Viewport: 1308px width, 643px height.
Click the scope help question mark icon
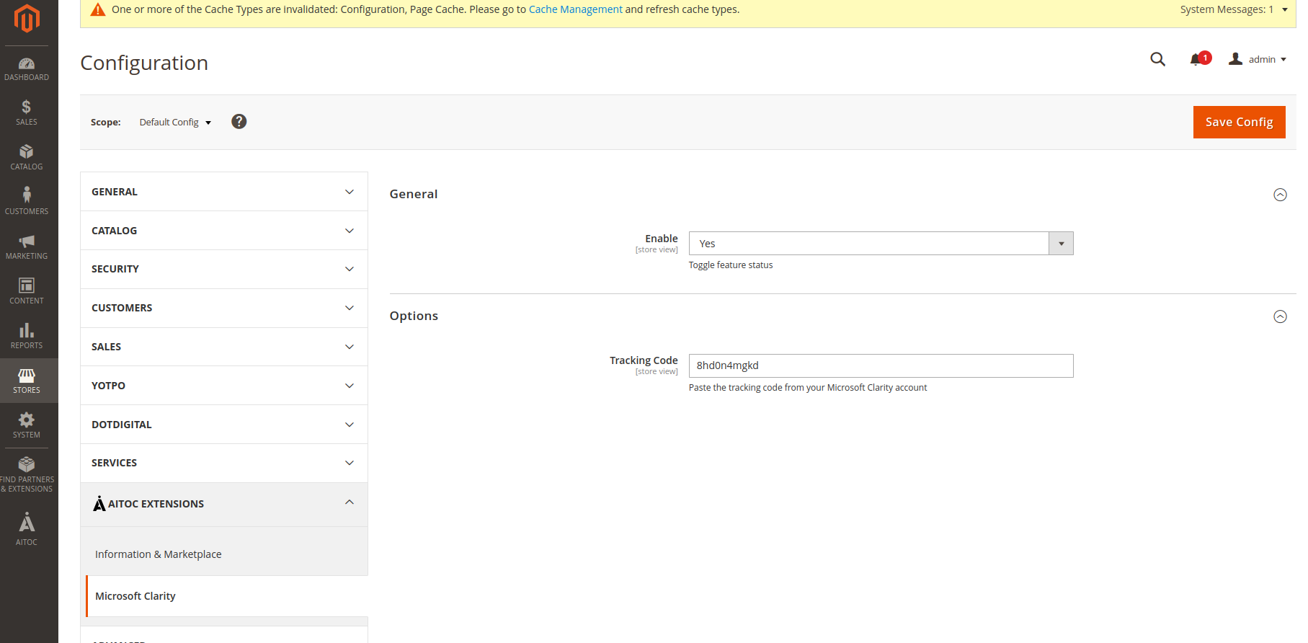239,122
